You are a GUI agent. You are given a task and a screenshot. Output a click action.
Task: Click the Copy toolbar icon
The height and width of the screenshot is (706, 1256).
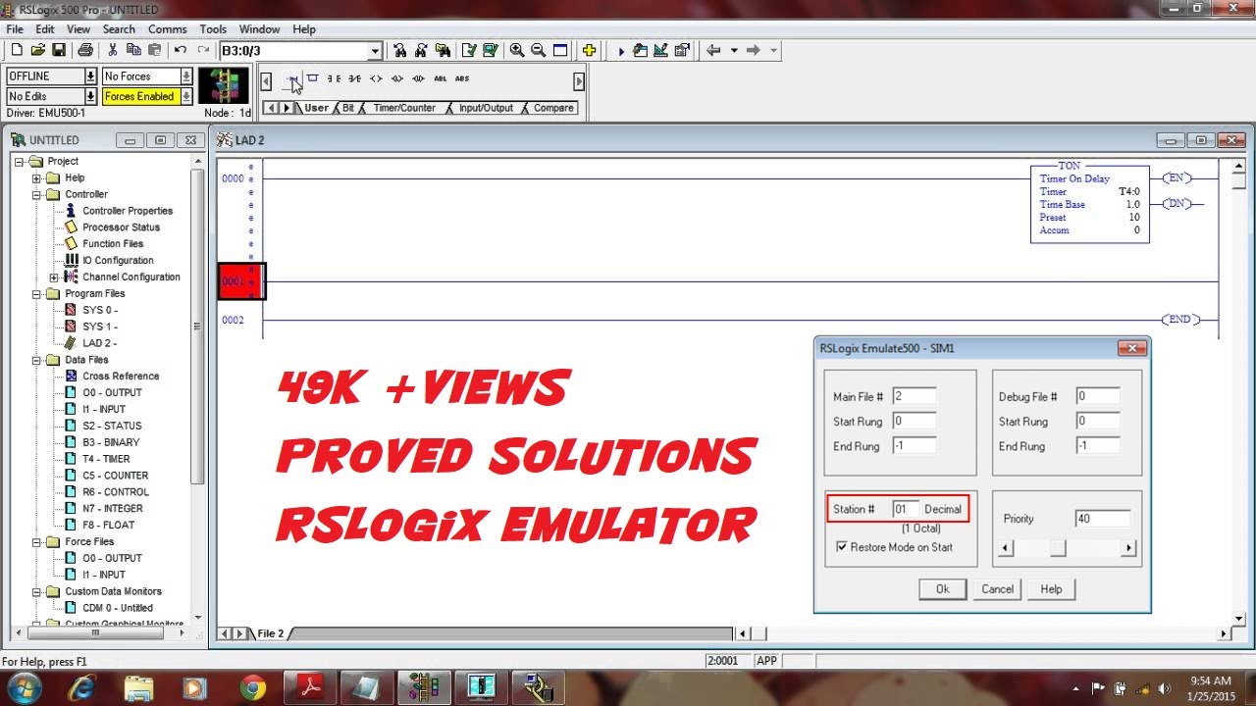[132, 50]
